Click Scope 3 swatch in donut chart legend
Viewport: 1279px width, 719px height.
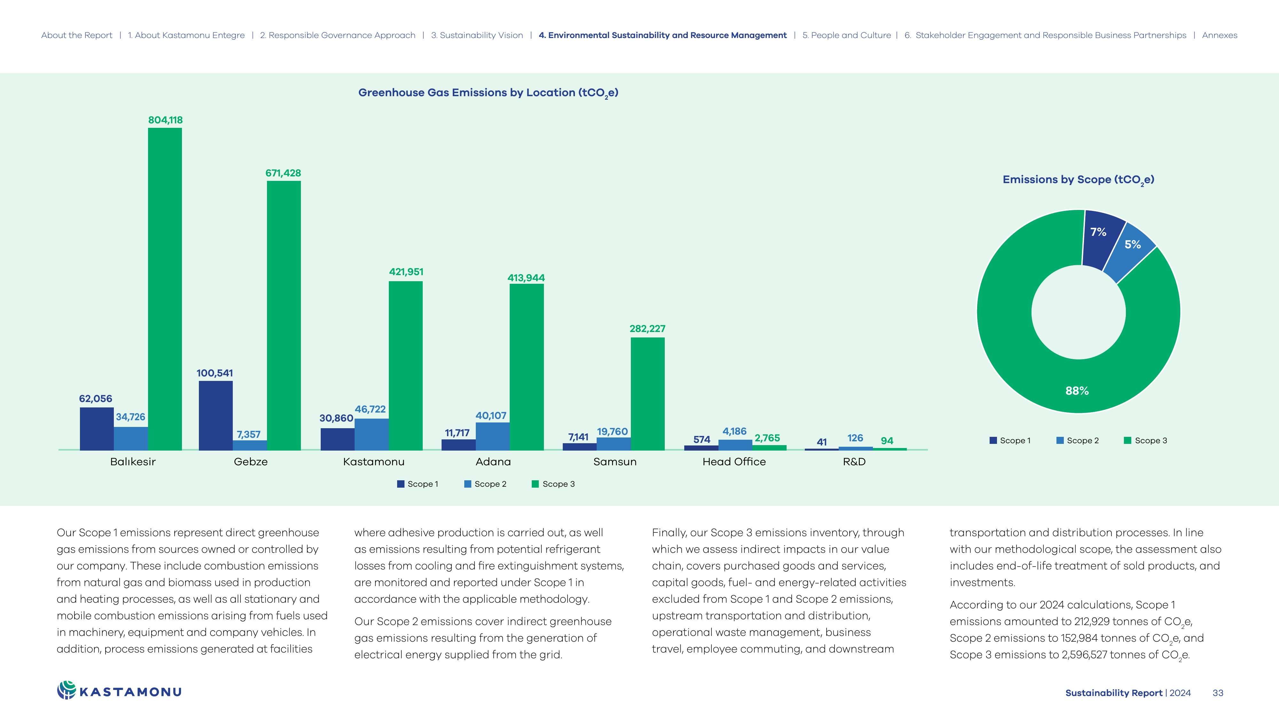[1127, 440]
